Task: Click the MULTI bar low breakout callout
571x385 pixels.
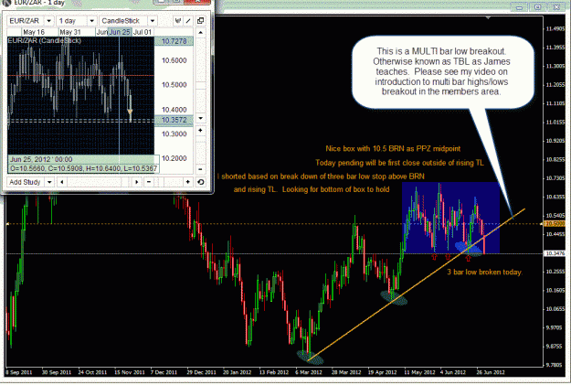Action: pos(443,71)
